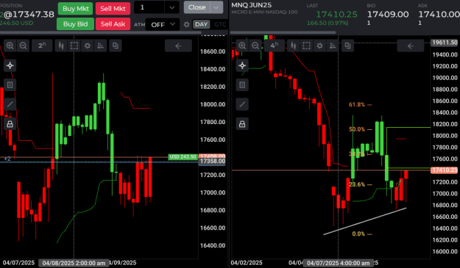This screenshot has width=460, height=268.
Task: Click the back arrow button on right chart
Action: click(x=411, y=46)
